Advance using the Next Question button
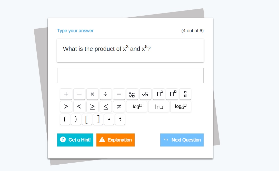The image size is (279, 171). click(182, 140)
